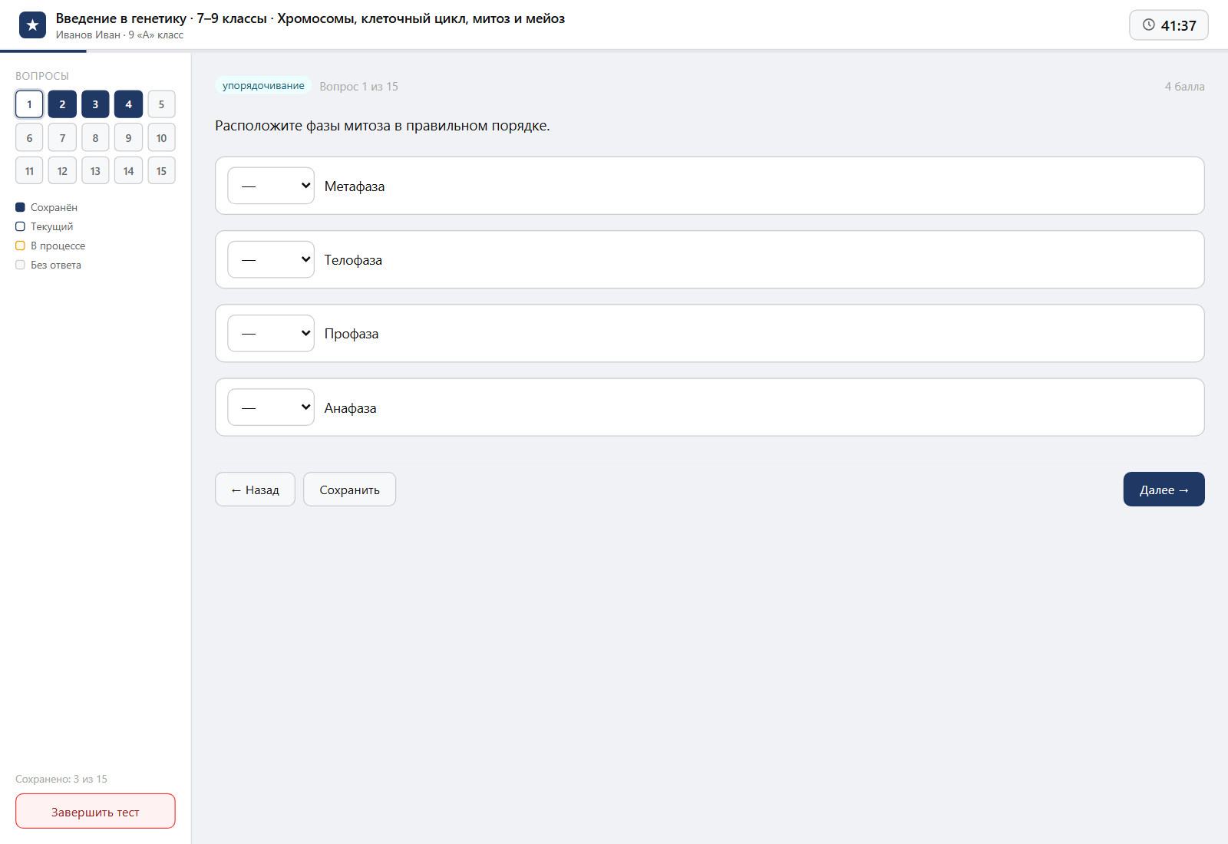Click the star logo icon in header
Image resolution: width=1228 pixels, height=844 pixels.
[32, 25]
